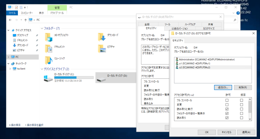The width and height of the screenshot is (260, 139).
Task: Select the ローカル ディスク (C:) drive icon
Action: [48, 78]
